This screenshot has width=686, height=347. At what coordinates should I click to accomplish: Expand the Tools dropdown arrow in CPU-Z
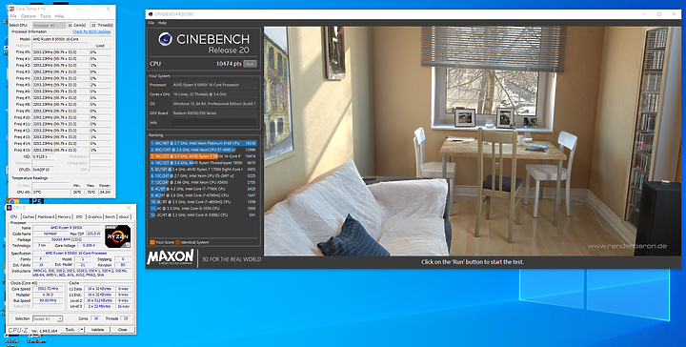tap(81, 330)
